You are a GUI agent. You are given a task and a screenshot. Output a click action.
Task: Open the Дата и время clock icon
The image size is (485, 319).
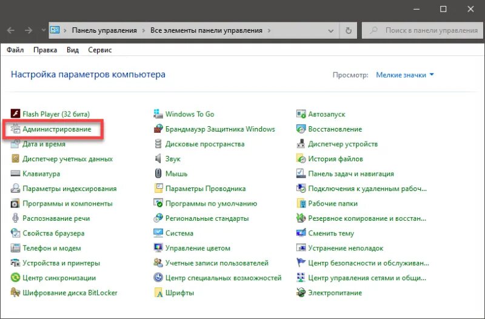coord(15,144)
